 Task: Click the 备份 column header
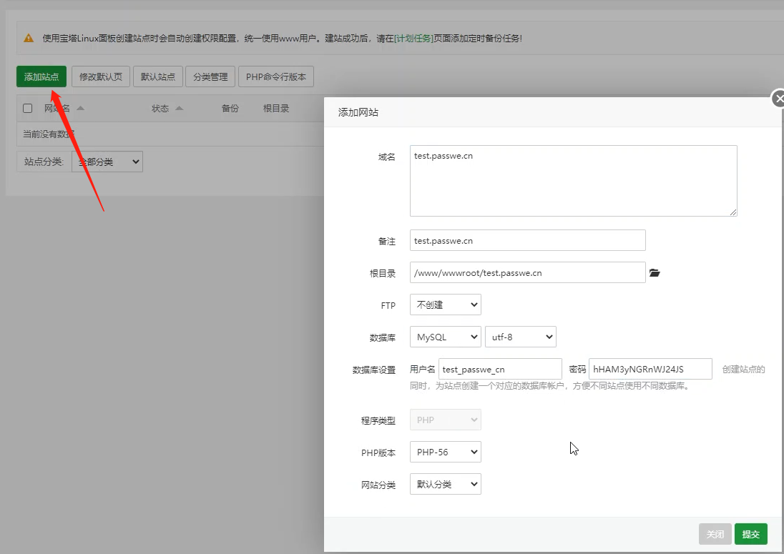click(230, 109)
